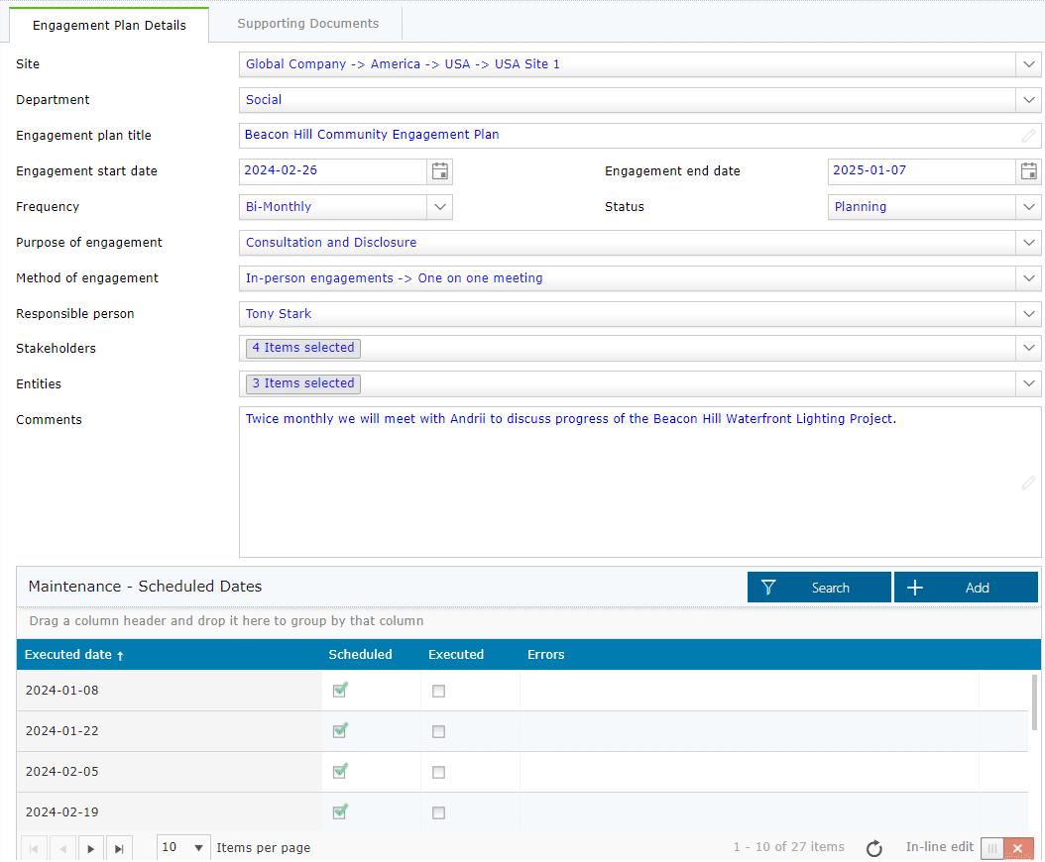Open the engagement start date calendar picker
The height and width of the screenshot is (862, 1045).
point(439,171)
